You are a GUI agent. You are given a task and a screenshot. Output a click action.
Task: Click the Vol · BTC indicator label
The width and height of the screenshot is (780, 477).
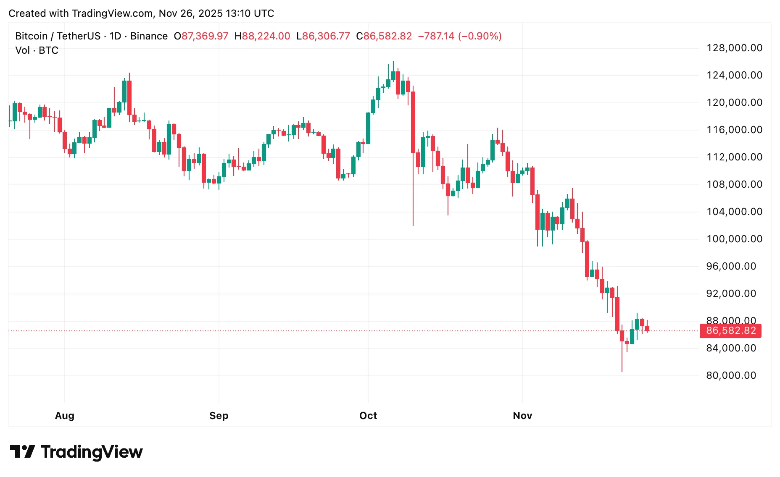point(37,50)
